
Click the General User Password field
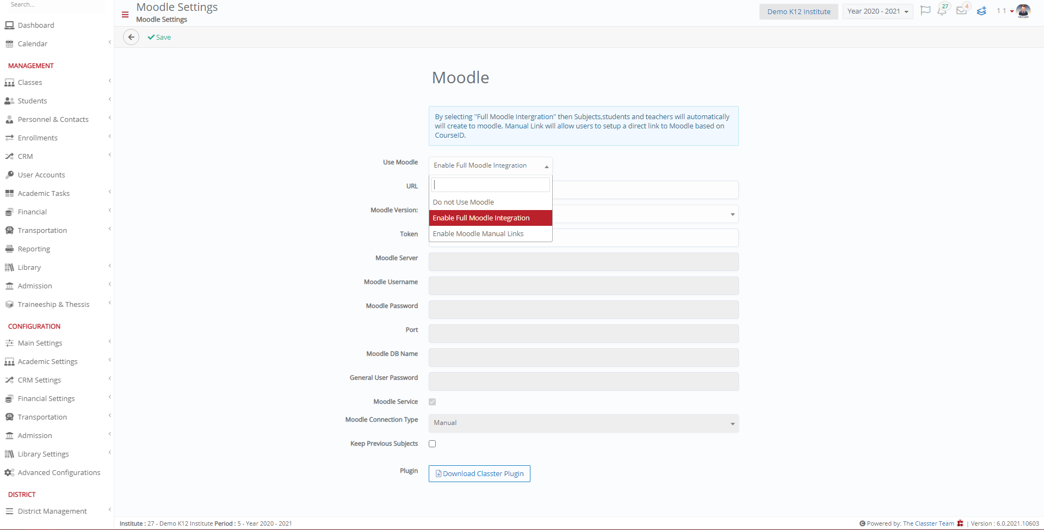pyautogui.click(x=584, y=381)
